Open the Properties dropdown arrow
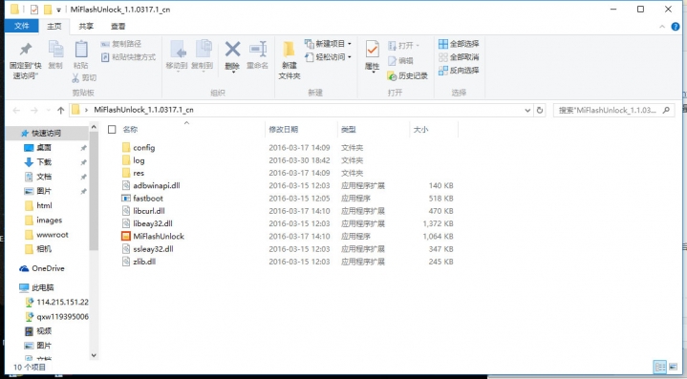The height and width of the screenshot is (379, 687). [x=373, y=73]
